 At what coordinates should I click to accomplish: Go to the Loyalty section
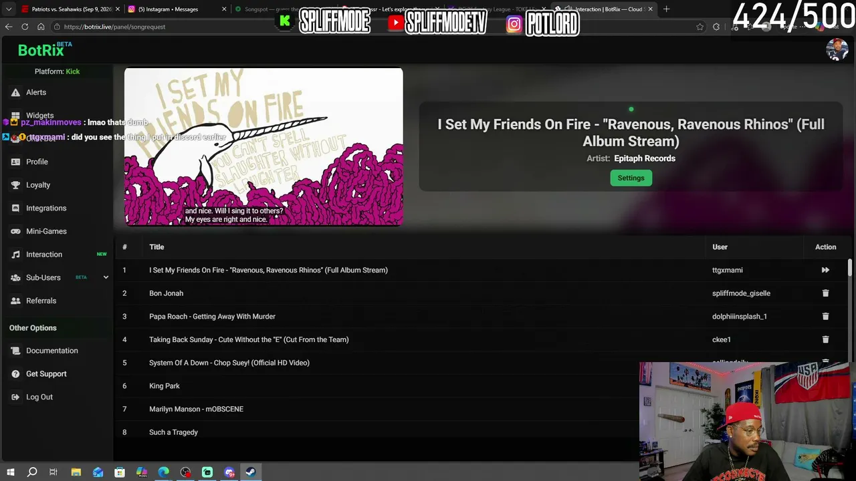pos(38,185)
